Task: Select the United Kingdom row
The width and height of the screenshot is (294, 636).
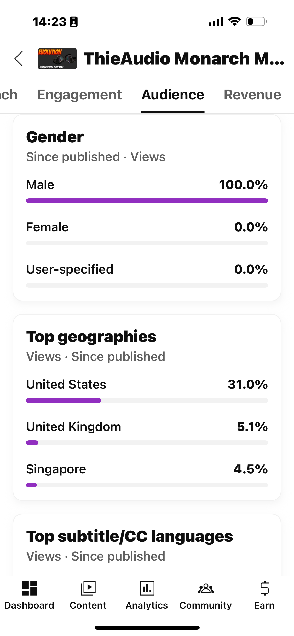Action: click(x=147, y=433)
